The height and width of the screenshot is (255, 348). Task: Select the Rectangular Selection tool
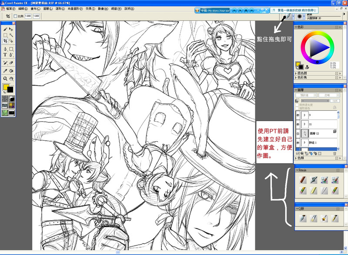click(x=5, y=35)
